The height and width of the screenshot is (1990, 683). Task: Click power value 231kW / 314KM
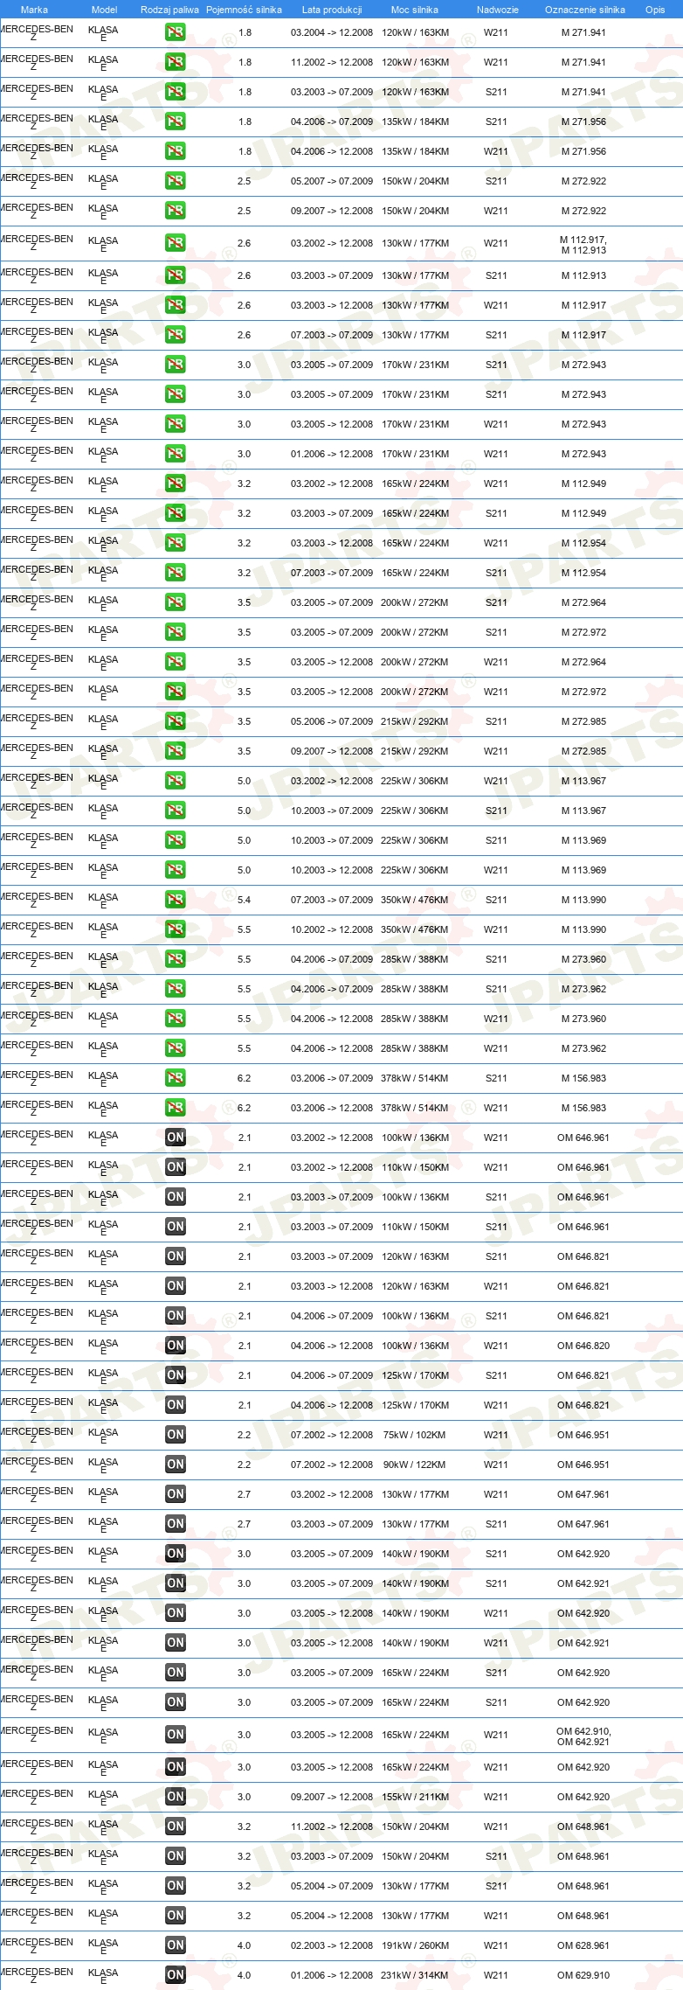click(414, 1975)
